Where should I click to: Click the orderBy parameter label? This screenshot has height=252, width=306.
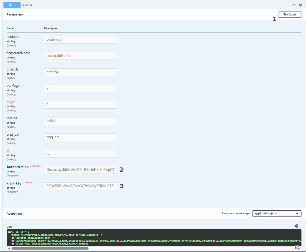13,69
